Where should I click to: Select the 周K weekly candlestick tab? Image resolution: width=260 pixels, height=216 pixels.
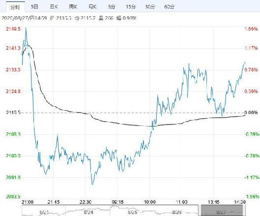(x=73, y=7)
